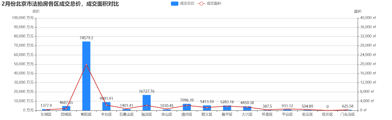392x120 pixels.
Task: Click the 海淀区 axis label
Action: tap(147, 115)
